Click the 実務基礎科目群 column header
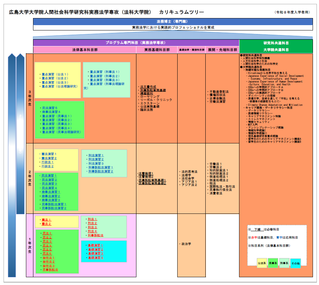 [157, 50]
